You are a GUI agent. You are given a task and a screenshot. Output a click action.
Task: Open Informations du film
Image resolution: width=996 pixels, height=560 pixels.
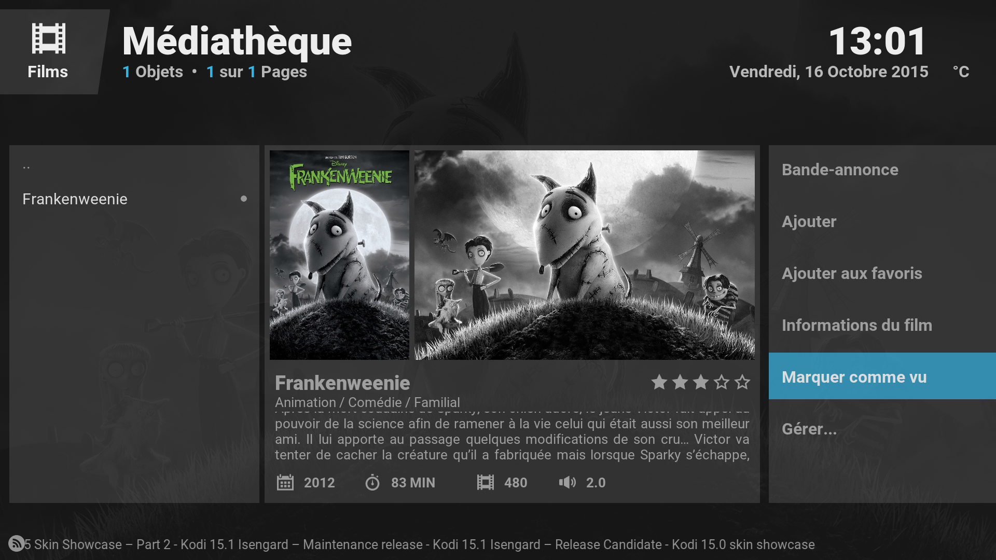(x=882, y=325)
